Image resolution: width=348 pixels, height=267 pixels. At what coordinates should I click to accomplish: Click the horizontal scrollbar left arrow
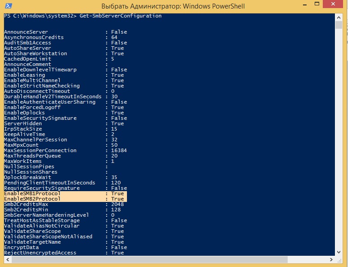tap(8, 259)
